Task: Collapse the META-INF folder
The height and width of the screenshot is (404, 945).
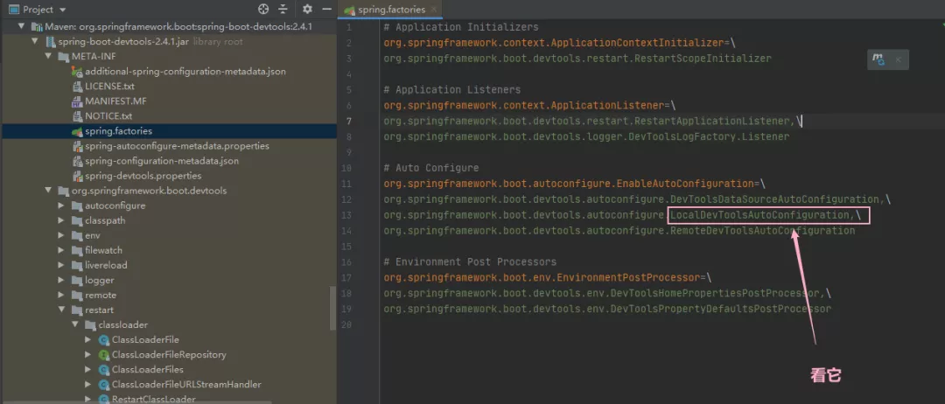Action: [48, 57]
